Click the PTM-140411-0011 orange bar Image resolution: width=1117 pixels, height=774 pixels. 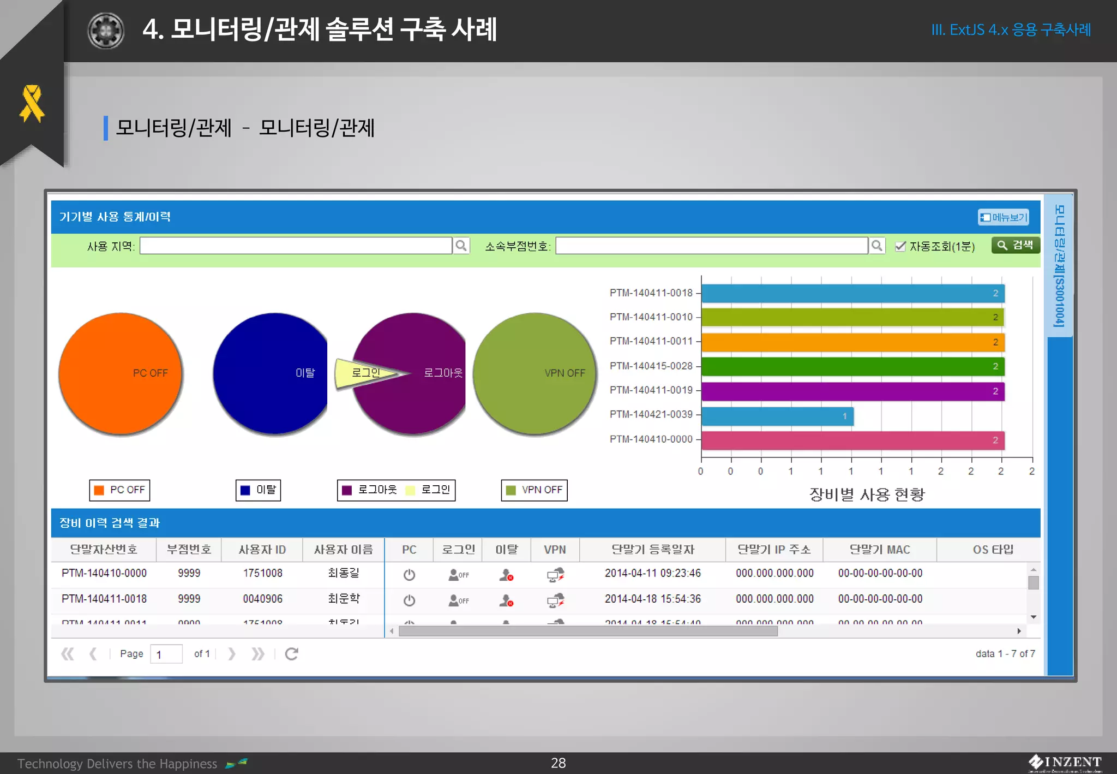pyautogui.click(x=853, y=342)
